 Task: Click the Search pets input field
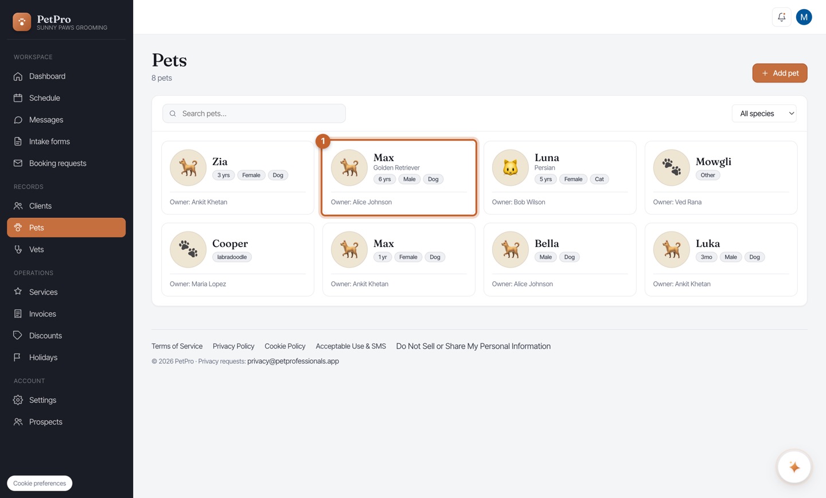(x=254, y=113)
